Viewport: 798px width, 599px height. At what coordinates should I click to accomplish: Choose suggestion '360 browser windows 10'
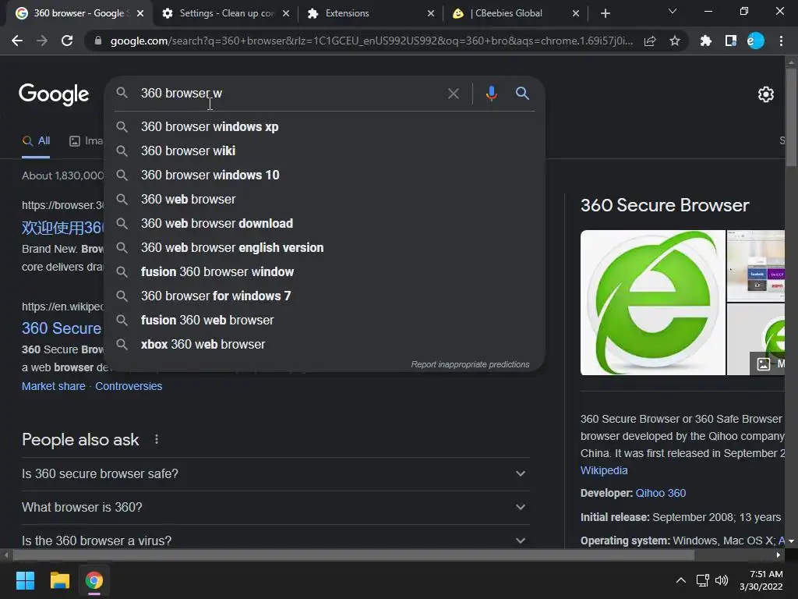click(325, 175)
